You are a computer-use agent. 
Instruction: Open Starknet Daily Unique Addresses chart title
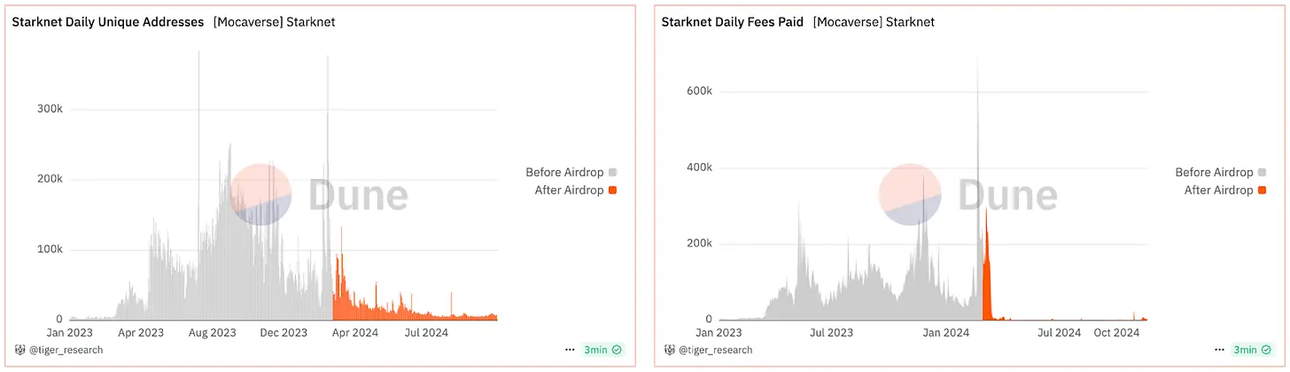click(x=107, y=21)
